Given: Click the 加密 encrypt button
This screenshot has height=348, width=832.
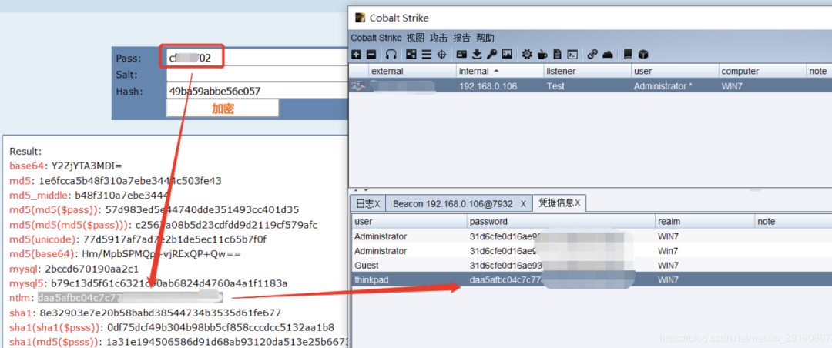Looking at the screenshot, I should 223,109.
